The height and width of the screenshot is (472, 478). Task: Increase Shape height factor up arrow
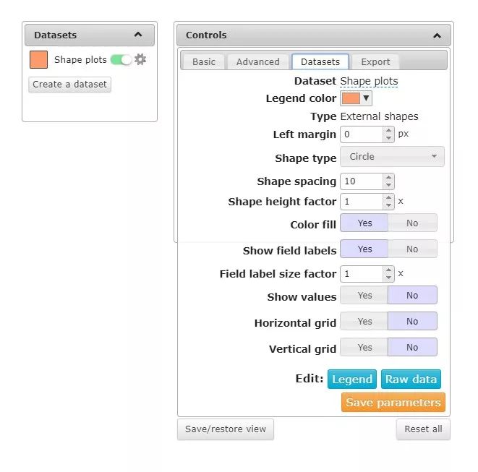coord(388,198)
